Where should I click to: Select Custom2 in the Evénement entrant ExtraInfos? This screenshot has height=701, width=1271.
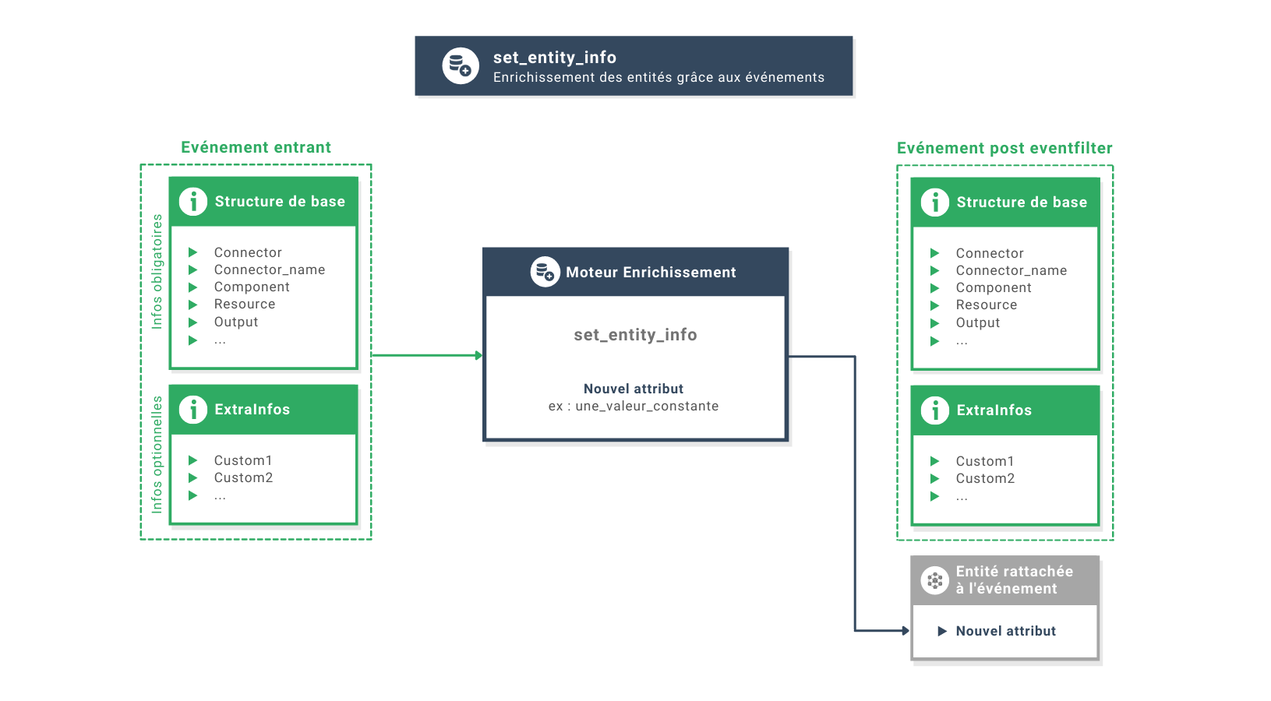pyautogui.click(x=243, y=477)
